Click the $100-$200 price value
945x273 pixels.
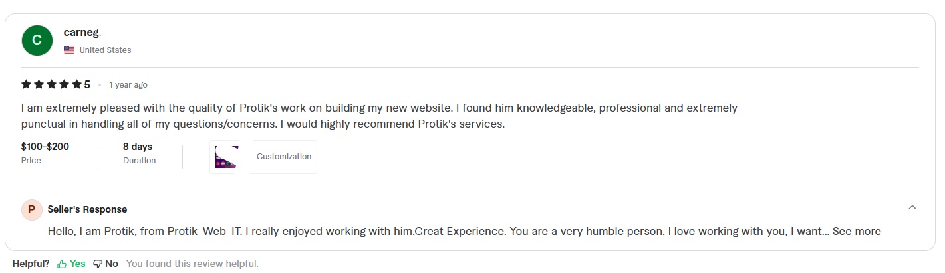tap(45, 147)
